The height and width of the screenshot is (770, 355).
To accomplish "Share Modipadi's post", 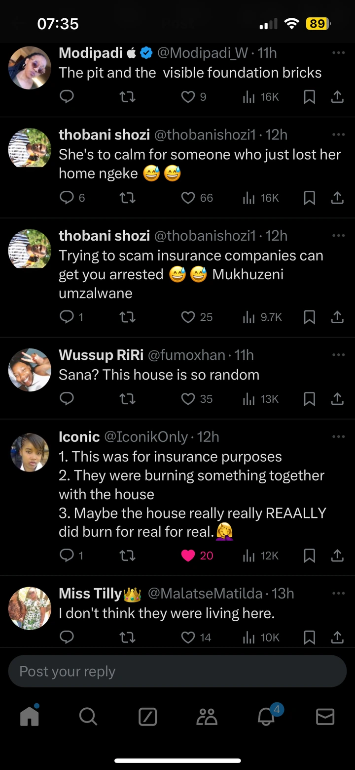I will click(x=337, y=97).
